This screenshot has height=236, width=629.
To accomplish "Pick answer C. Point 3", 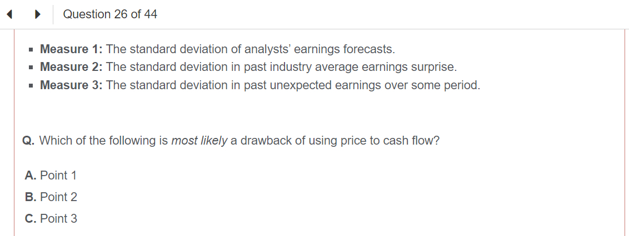I will tap(51, 219).
